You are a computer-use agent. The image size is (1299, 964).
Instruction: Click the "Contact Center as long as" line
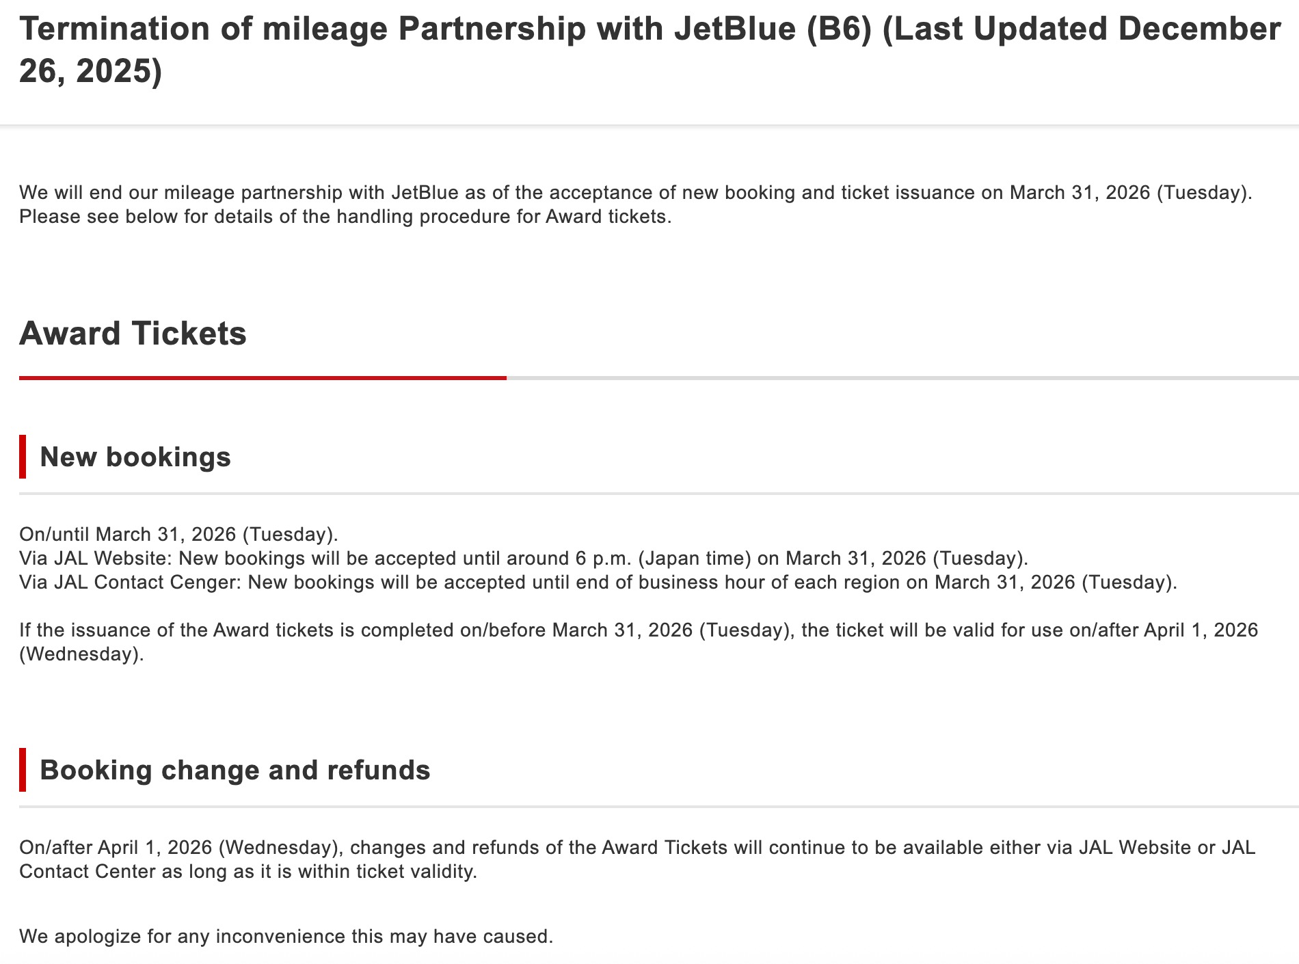tap(247, 872)
